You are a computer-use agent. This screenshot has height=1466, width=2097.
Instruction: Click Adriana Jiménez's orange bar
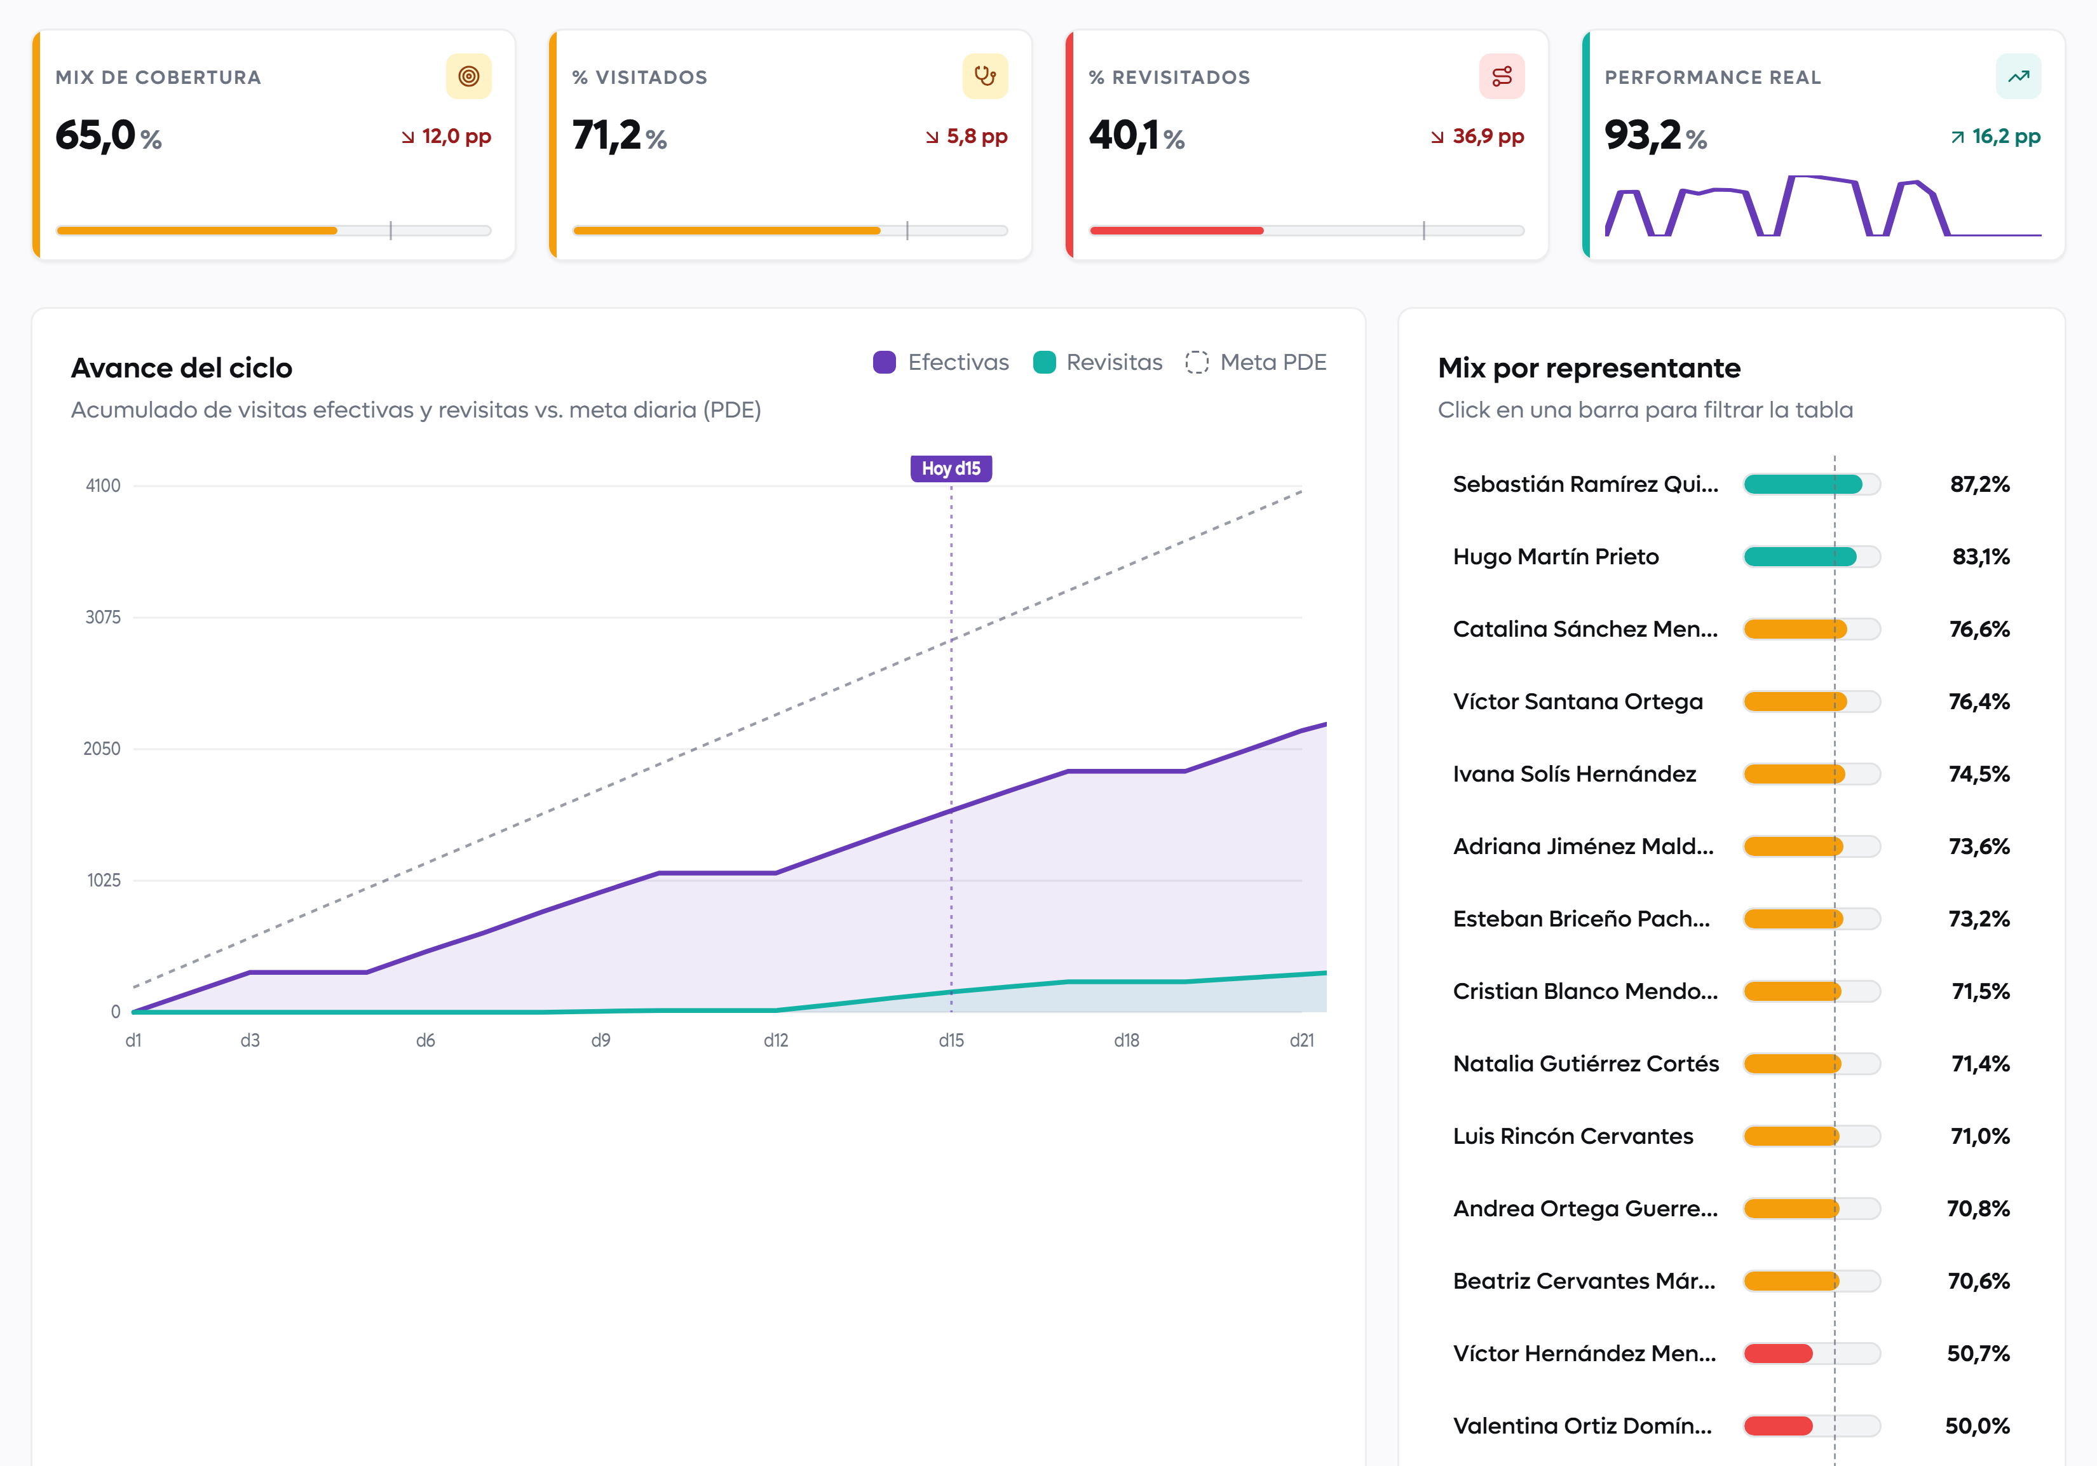tap(1811, 846)
